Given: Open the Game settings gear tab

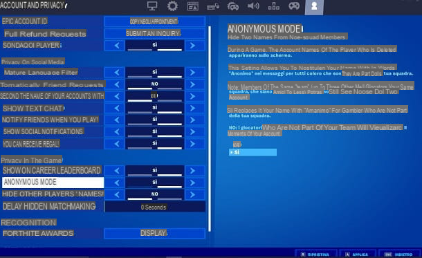Looking at the screenshot, I should (172, 6).
